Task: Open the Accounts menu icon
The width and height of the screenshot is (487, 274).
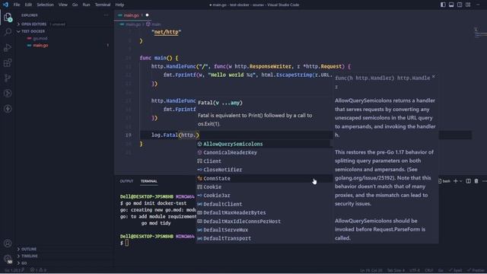Action: point(8,244)
